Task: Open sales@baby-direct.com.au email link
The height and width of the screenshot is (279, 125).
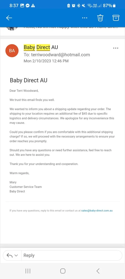Action: click(x=97, y=210)
